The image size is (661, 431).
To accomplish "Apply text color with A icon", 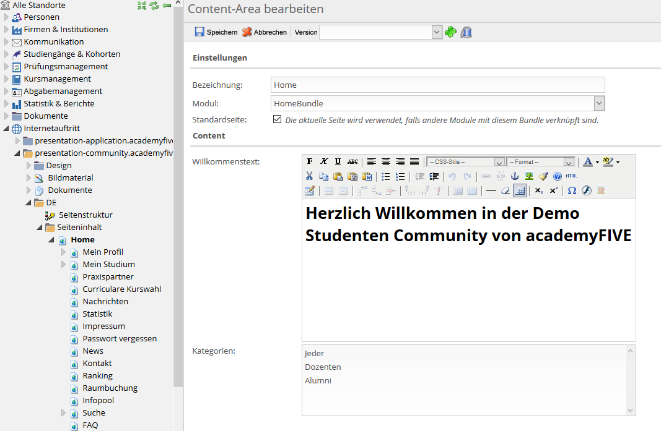I will click(588, 161).
